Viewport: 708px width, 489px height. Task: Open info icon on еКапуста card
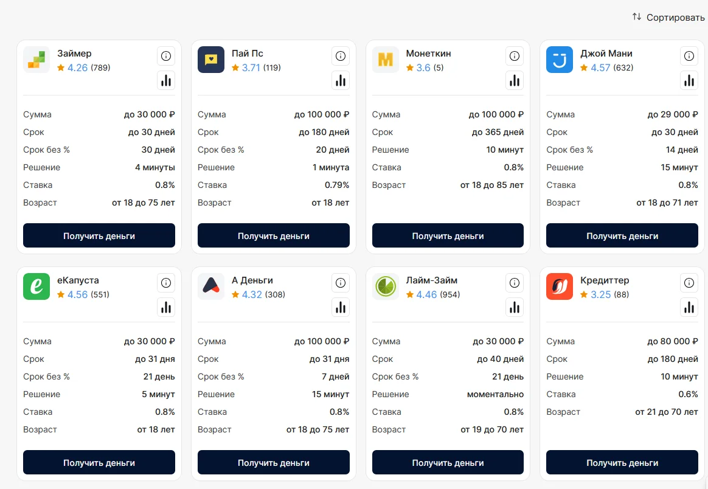[x=166, y=283]
